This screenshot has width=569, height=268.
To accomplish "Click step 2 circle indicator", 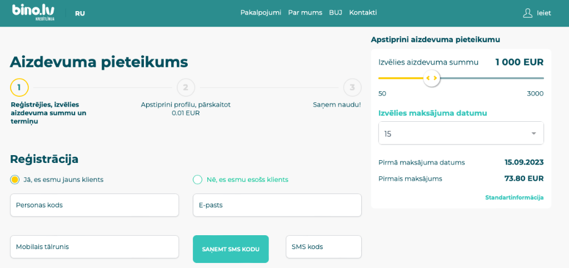I will click(x=186, y=87).
